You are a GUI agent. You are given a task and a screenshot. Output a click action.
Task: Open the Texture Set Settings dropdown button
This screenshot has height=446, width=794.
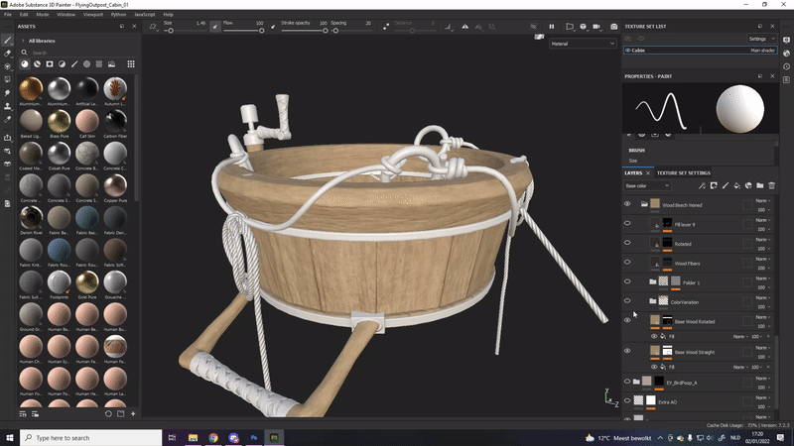click(761, 39)
